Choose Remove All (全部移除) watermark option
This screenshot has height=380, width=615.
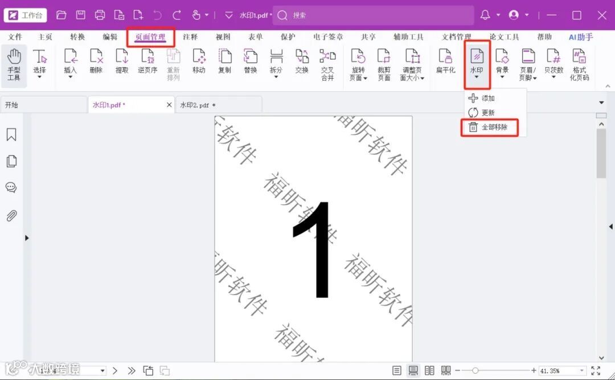[490, 127]
